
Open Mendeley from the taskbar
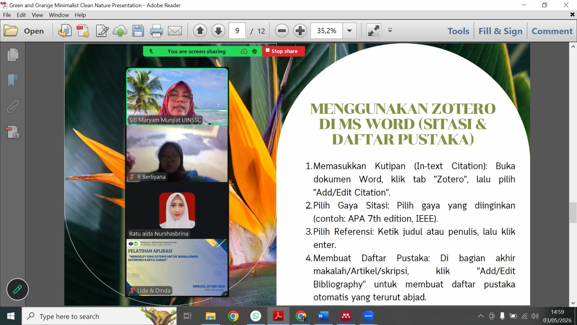[346, 316]
